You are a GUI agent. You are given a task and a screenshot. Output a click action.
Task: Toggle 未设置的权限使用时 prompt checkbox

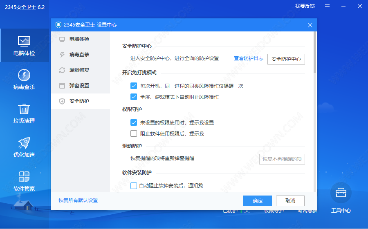click(133, 122)
